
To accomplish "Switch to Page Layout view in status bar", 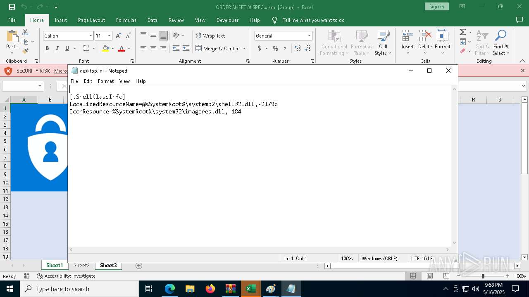I will [x=430, y=276].
